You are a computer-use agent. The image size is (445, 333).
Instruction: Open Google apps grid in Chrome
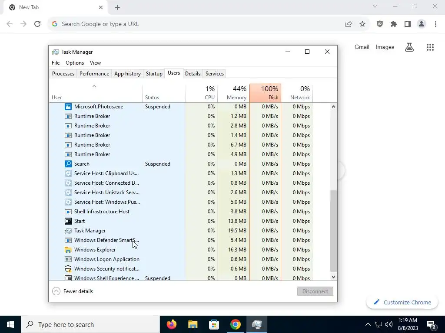pos(430,47)
